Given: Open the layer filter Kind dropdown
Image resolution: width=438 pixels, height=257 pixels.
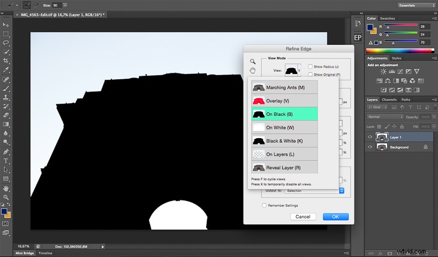Looking at the screenshot, I should [377, 107].
